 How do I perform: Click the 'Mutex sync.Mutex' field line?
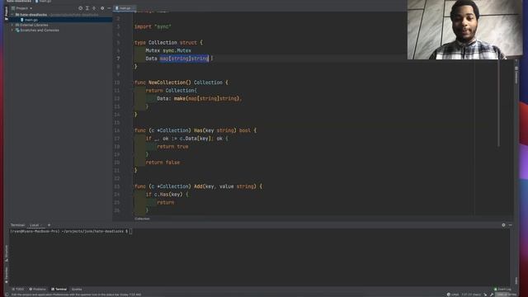pyautogui.click(x=168, y=50)
